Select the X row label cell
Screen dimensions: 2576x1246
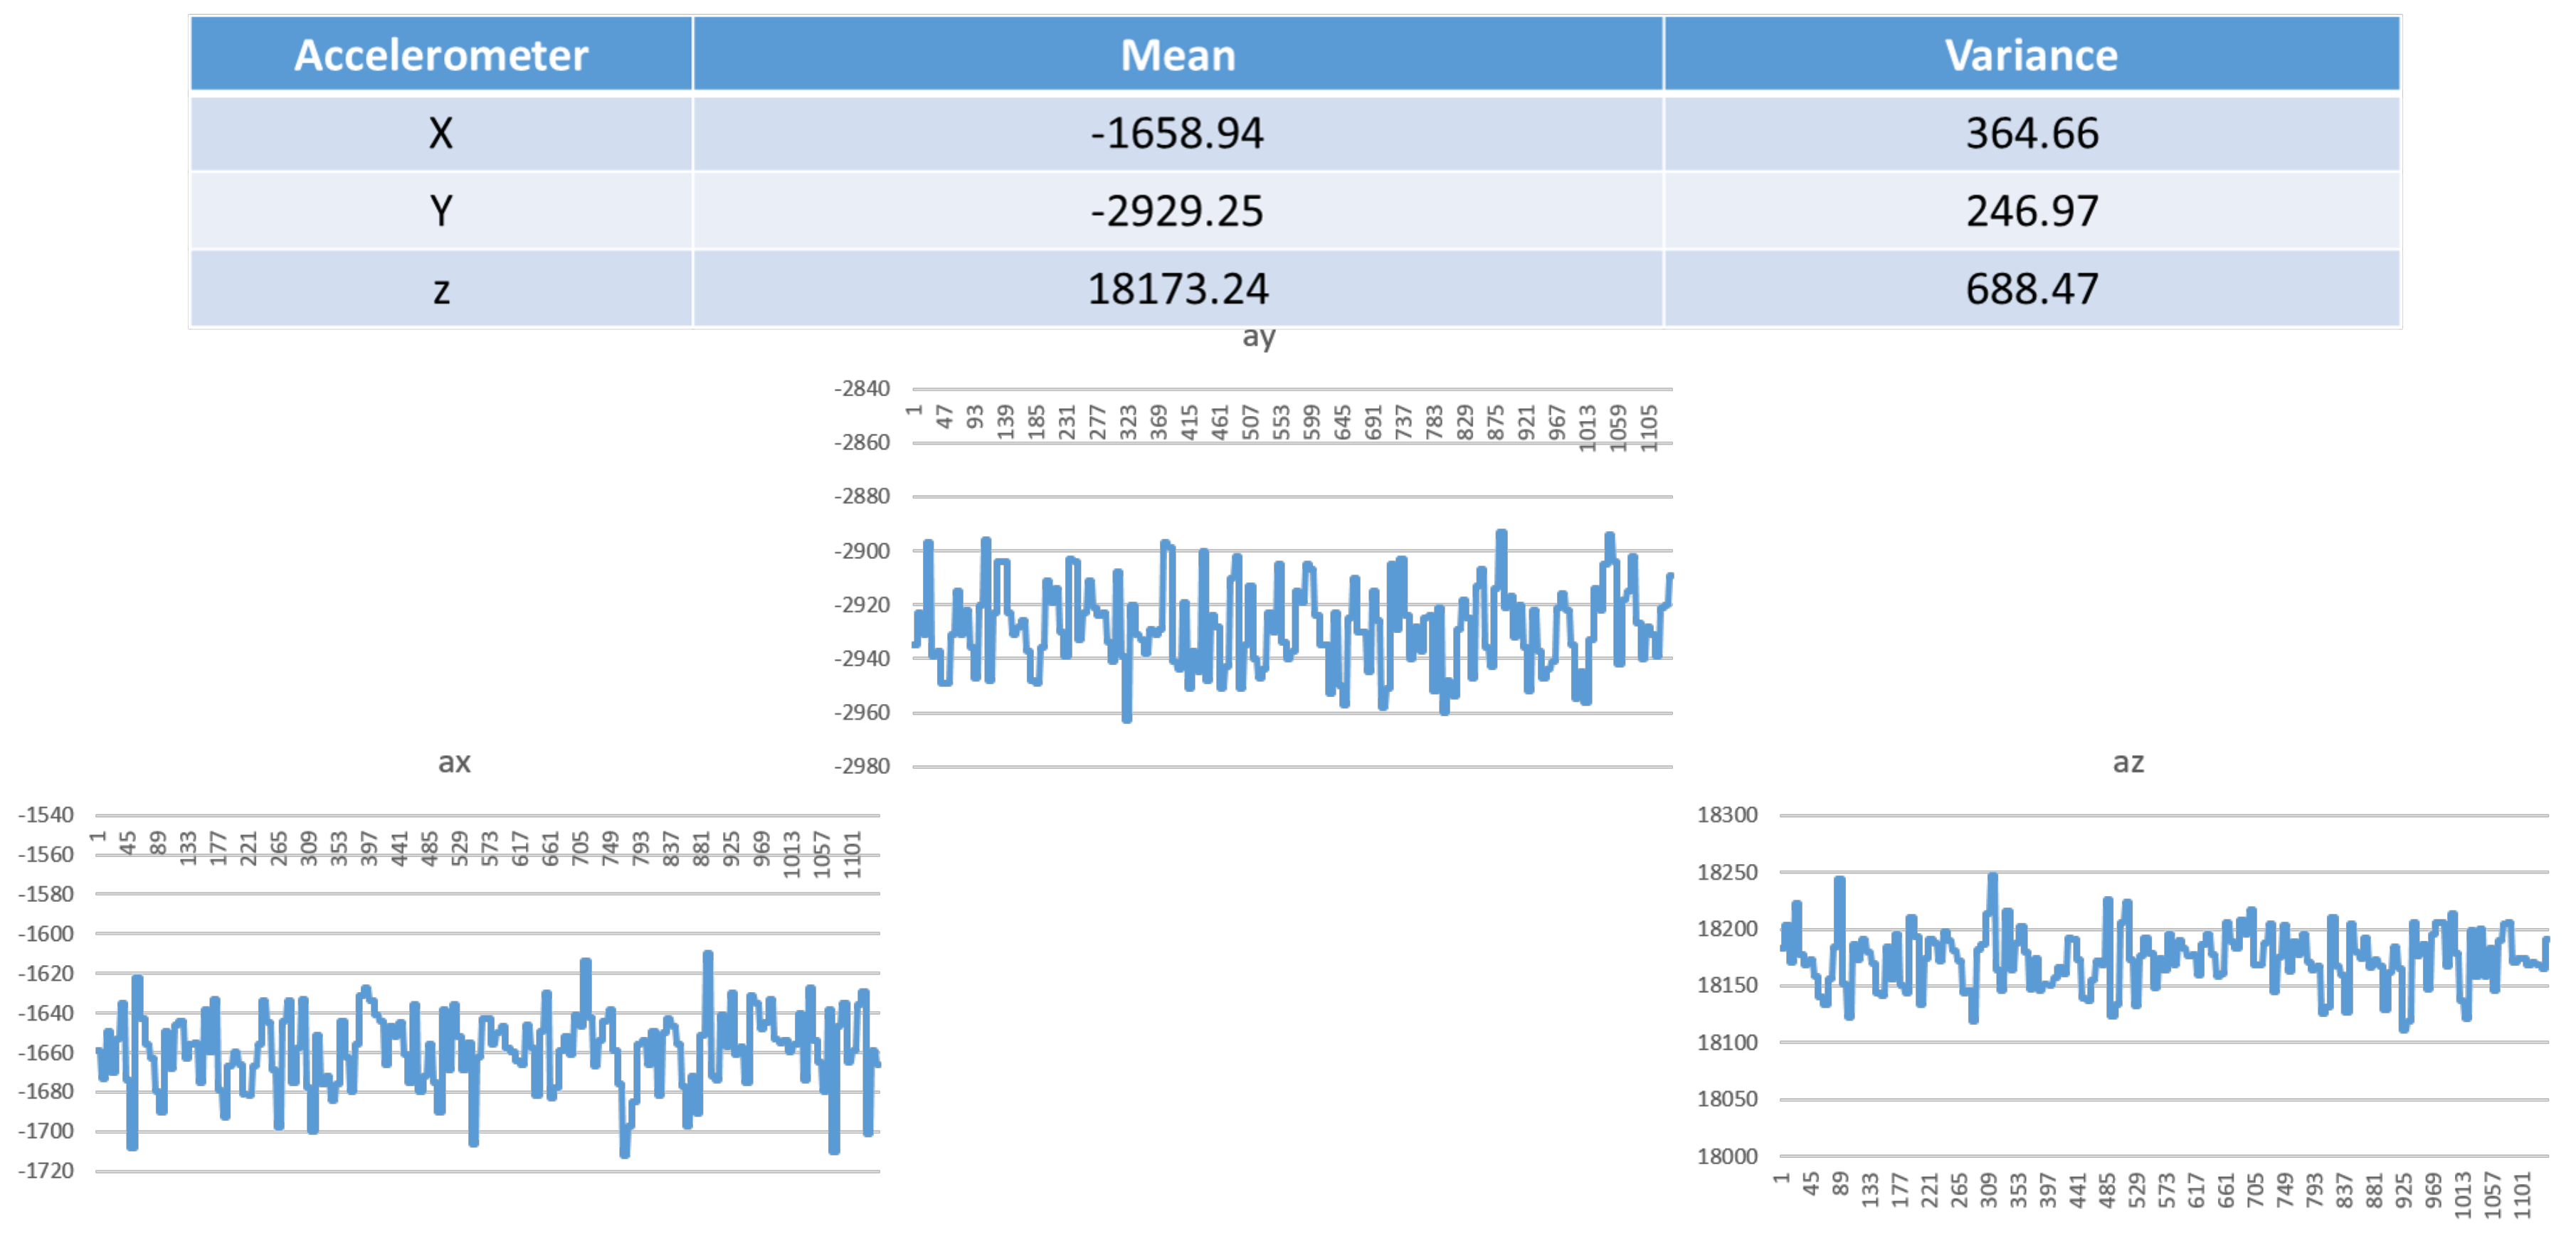(440, 133)
